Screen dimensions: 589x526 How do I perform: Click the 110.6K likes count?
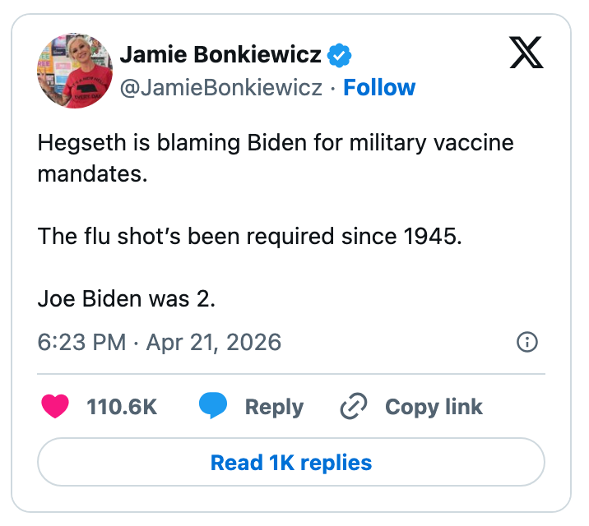click(122, 406)
